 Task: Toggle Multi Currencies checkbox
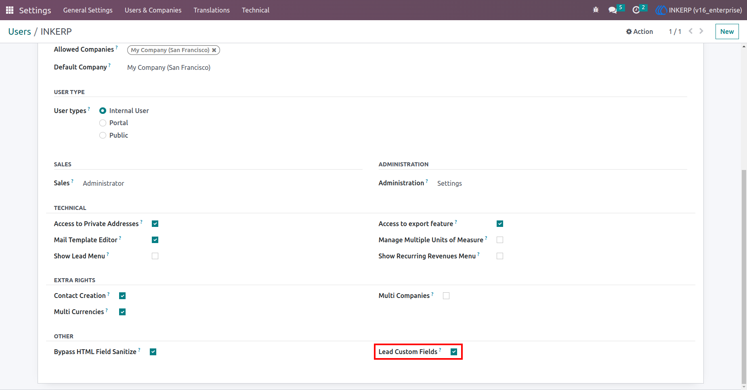coord(122,312)
